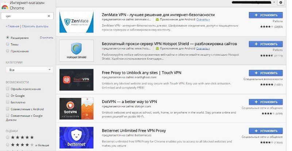Open the account dropdown arrow near gear
The width and height of the screenshot is (292, 151).
tap(274, 3)
